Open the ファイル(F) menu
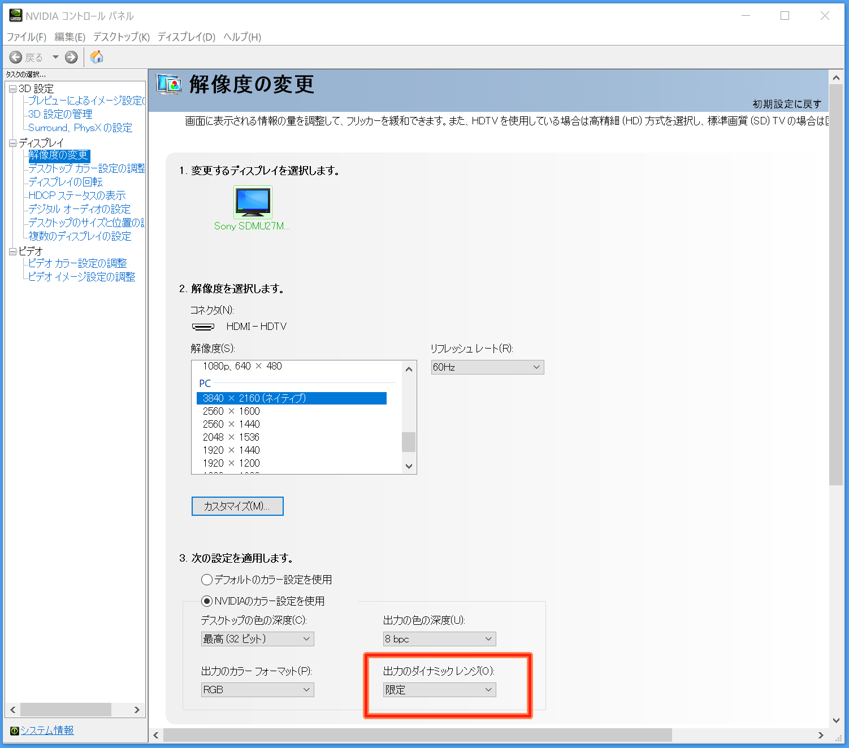Image resolution: width=849 pixels, height=748 pixels. [x=26, y=37]
